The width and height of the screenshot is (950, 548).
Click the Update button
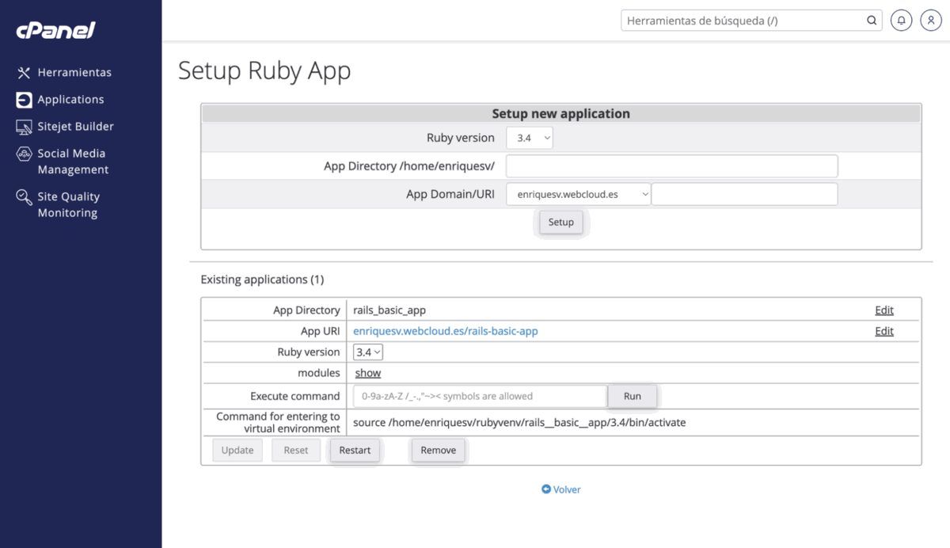click(237, 451)
